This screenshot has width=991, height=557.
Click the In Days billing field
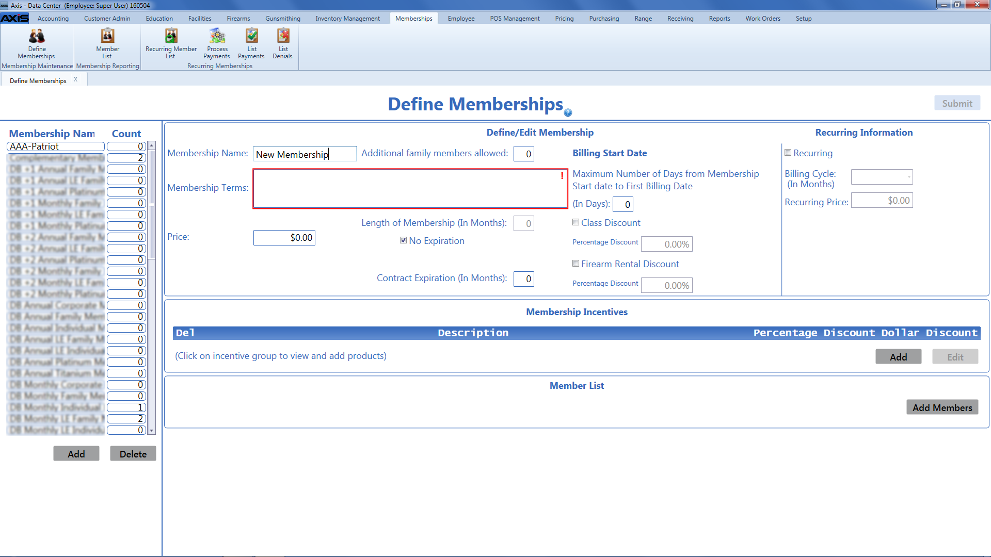(622, 204)
